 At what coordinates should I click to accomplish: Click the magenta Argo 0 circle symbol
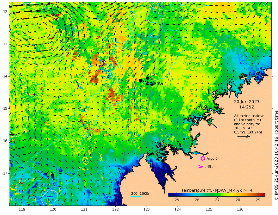tap(202, 158)
